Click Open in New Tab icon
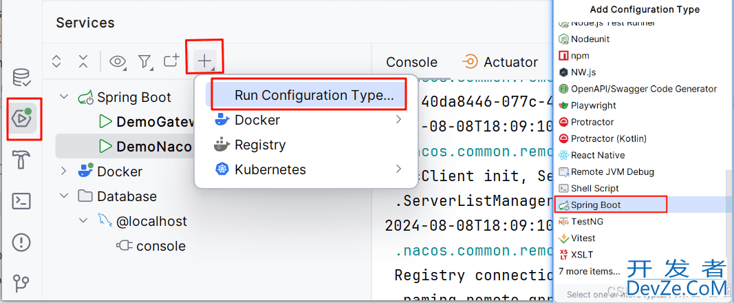The height and width of the screenshot is (303, 734). 171,61
